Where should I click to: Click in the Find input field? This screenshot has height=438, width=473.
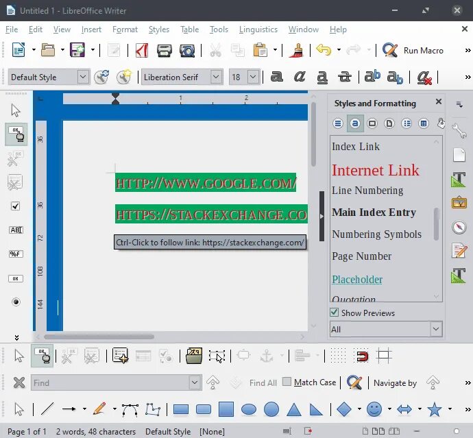point(110,382)
